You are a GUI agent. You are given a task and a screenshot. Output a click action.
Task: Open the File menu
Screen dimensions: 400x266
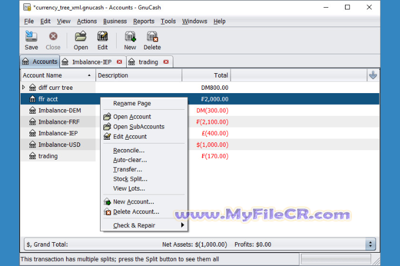[29, 22]
